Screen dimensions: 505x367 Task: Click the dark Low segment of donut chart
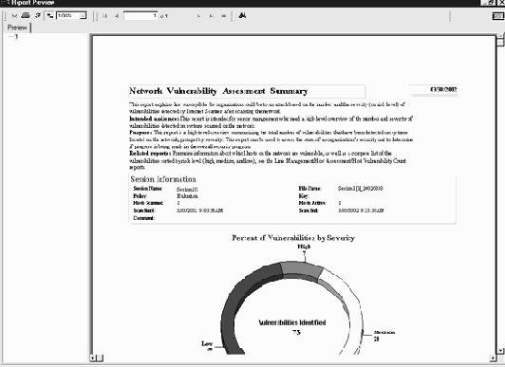click(241, 303)
